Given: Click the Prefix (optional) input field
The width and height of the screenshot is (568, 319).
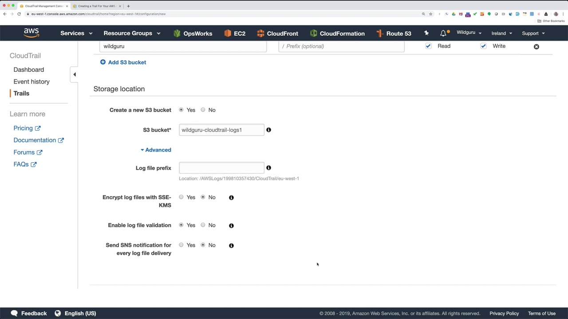Looking at the screenshot, I should (341, 46).
